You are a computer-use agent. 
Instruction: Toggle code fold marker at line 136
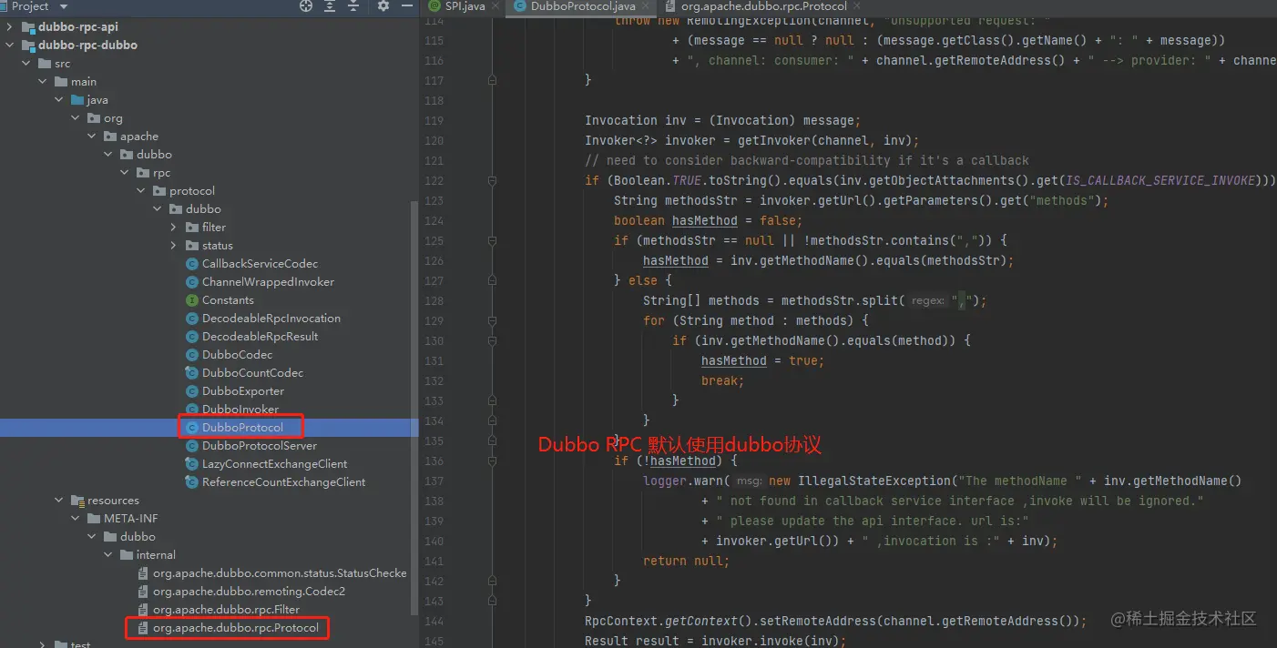coord(492,461)
